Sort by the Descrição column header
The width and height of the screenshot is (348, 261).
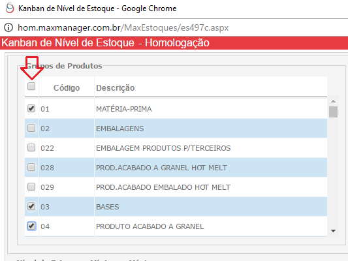tap(116, 88)
